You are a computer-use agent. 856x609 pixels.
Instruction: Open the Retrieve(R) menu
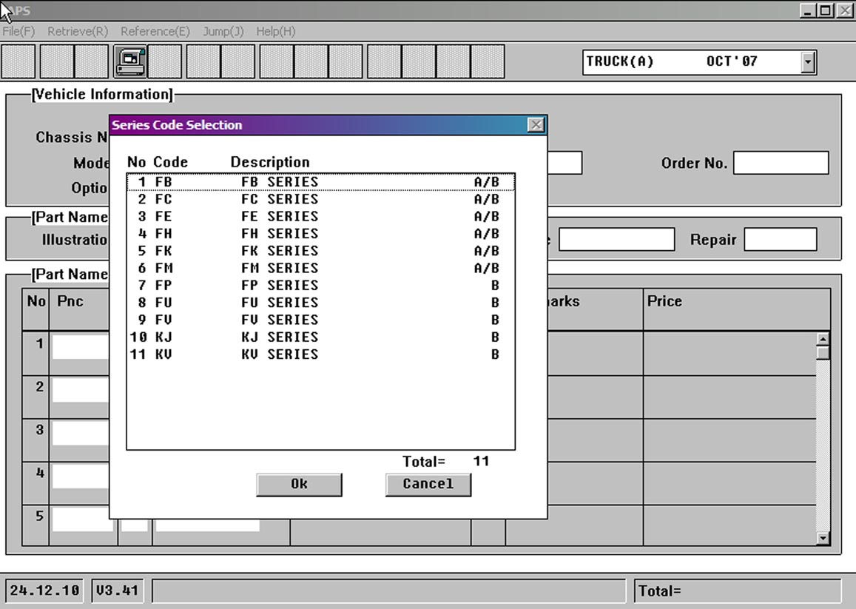pos(78,32)
